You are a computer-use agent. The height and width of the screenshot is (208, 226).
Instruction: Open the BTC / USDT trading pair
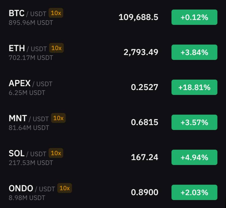pos(27,13)
